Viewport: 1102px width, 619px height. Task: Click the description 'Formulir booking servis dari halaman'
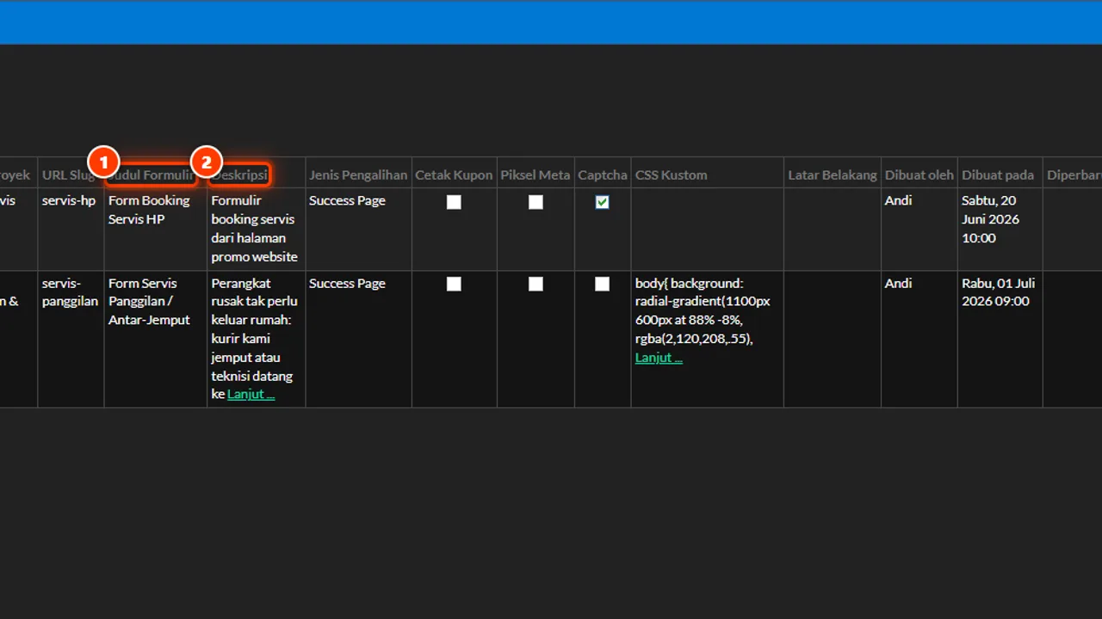tap(255, 229)
